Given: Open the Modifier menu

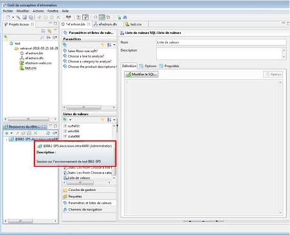Looking at the screenshot, I should coord(23,11).
